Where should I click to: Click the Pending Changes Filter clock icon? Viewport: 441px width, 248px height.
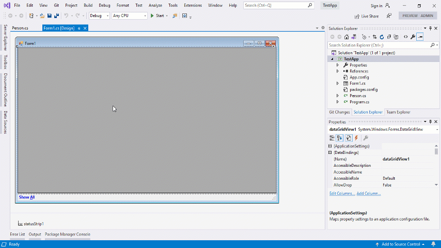click(x=364, y=37)
